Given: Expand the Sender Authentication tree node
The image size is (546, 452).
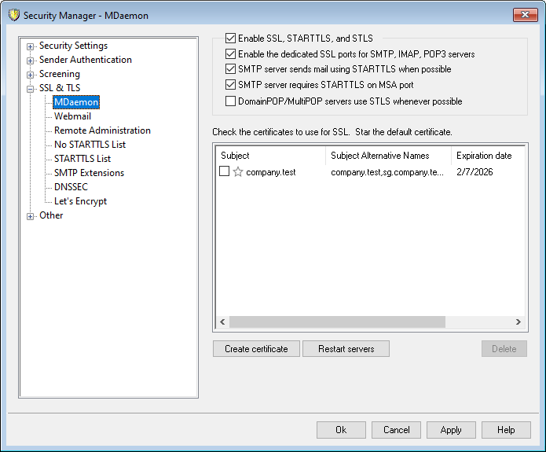Looking at the screenshot, I should point(31,61).
